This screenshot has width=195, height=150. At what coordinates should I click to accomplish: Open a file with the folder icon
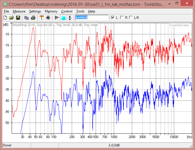(12, 18)
